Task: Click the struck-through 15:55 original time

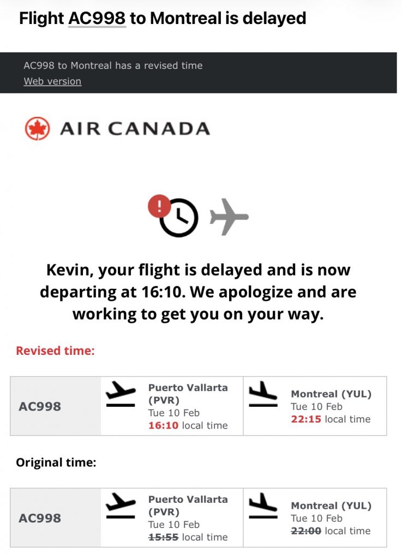Action: [x=163, y=537]
